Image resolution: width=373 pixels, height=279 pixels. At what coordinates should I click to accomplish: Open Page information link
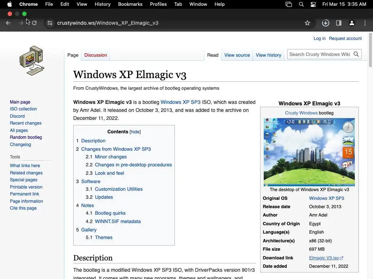point(26,201)
